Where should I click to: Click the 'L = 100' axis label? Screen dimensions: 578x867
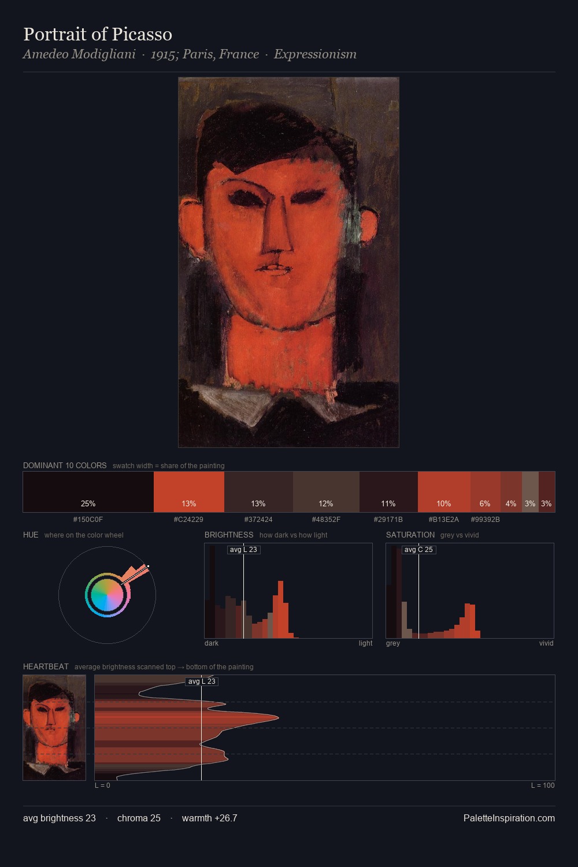(543, 786)
